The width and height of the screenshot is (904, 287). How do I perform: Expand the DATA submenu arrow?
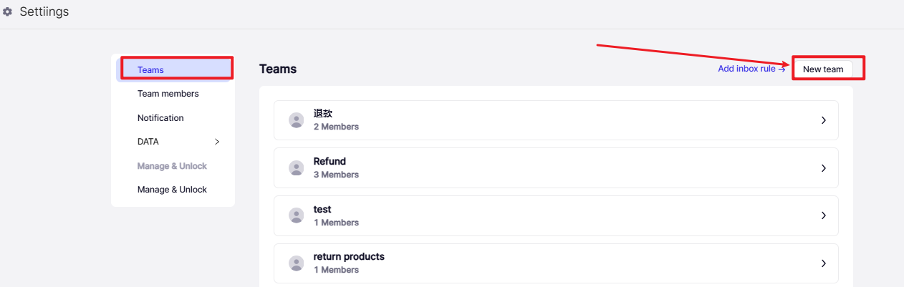click(217, 142)
